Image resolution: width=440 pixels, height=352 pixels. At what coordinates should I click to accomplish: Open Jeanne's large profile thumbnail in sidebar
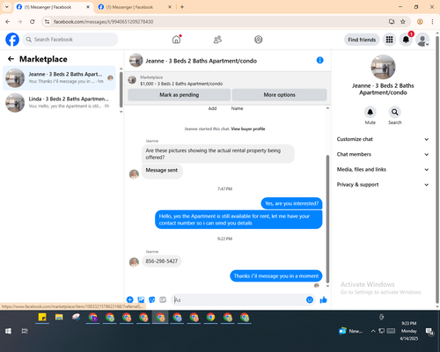pos(383,67)
